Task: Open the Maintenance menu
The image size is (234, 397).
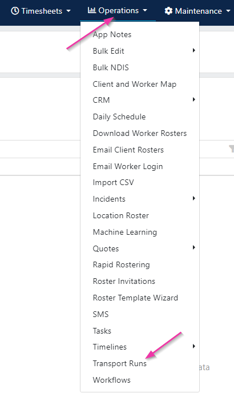Action: 197,11
